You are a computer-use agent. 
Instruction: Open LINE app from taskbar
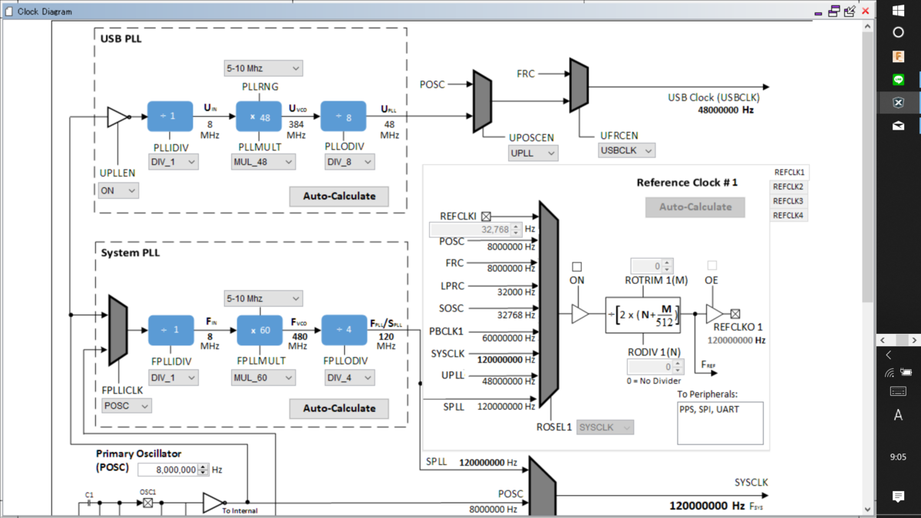tap(898, 80)
